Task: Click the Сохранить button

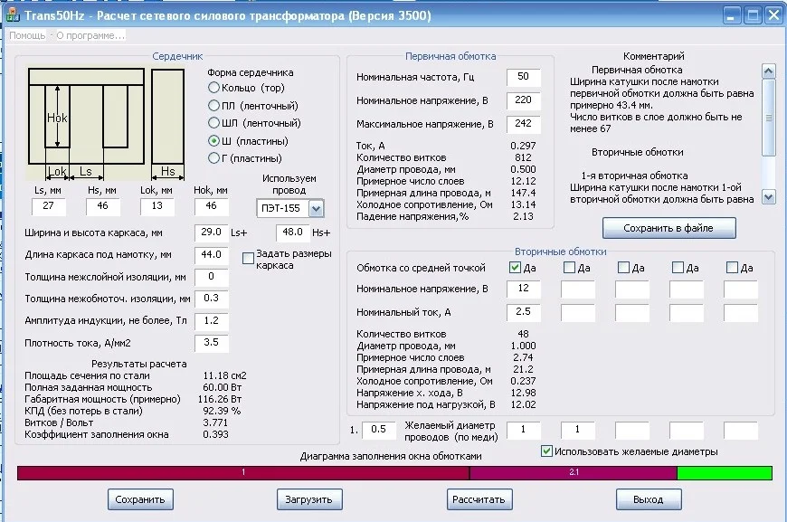Action: click(140, 499)
